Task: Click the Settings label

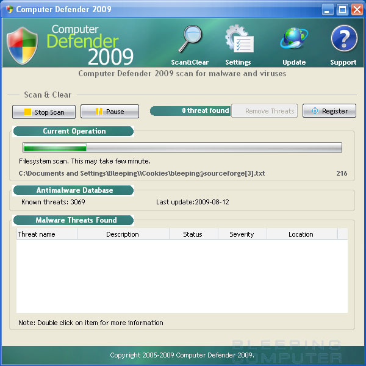Action: 238,62
